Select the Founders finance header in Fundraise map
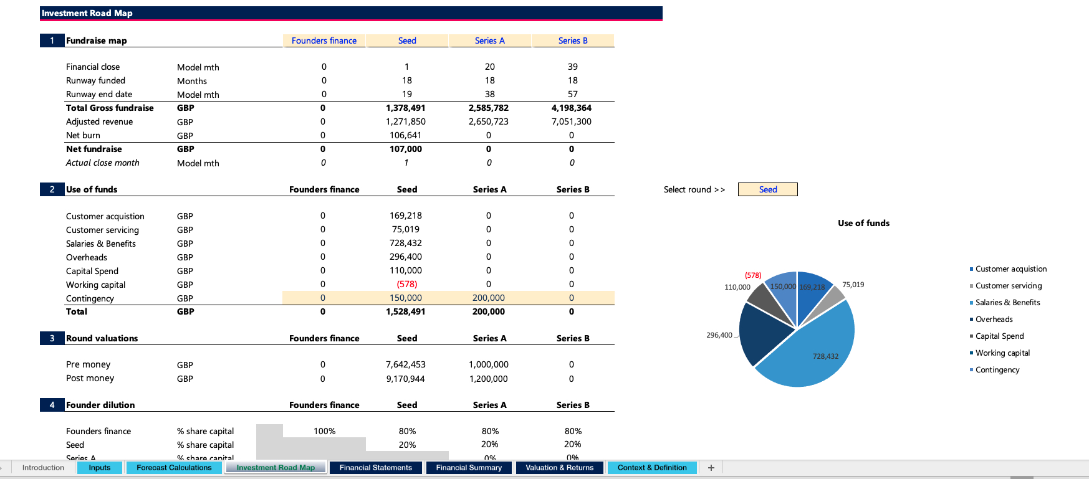This screenshot has width=1089, height=479. pyautogui.click(x=324, y=40)
